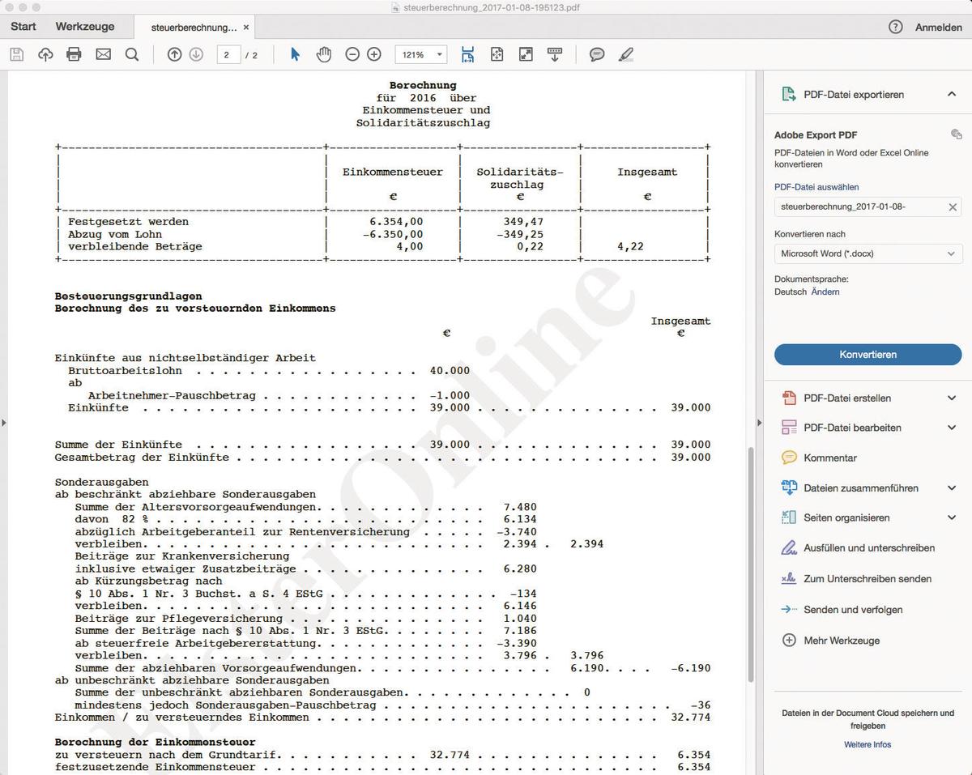Viewport: 972px width, 775px height.
Task: Select the arrow selection tool
Action: click(x=295, y=54)
